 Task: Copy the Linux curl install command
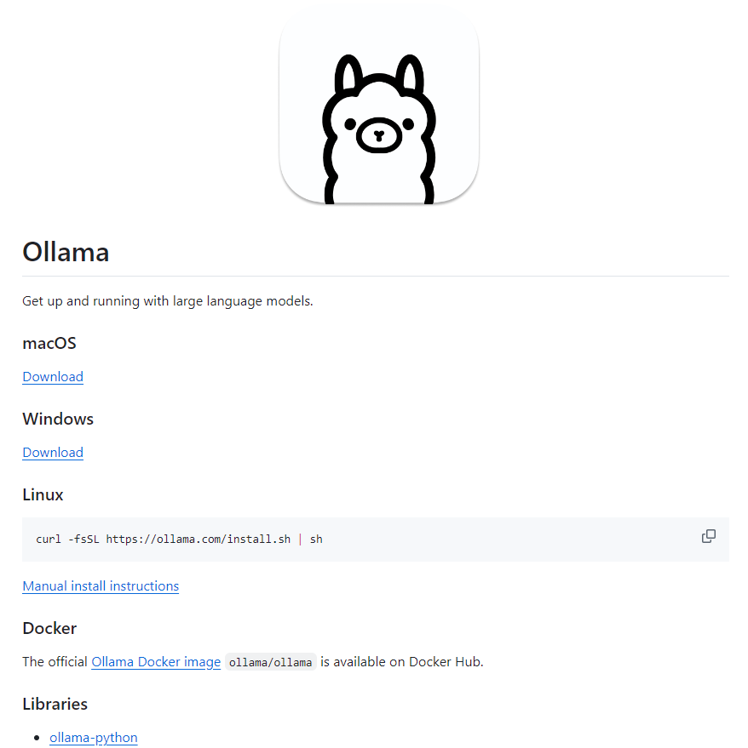(x=708, y=536)
